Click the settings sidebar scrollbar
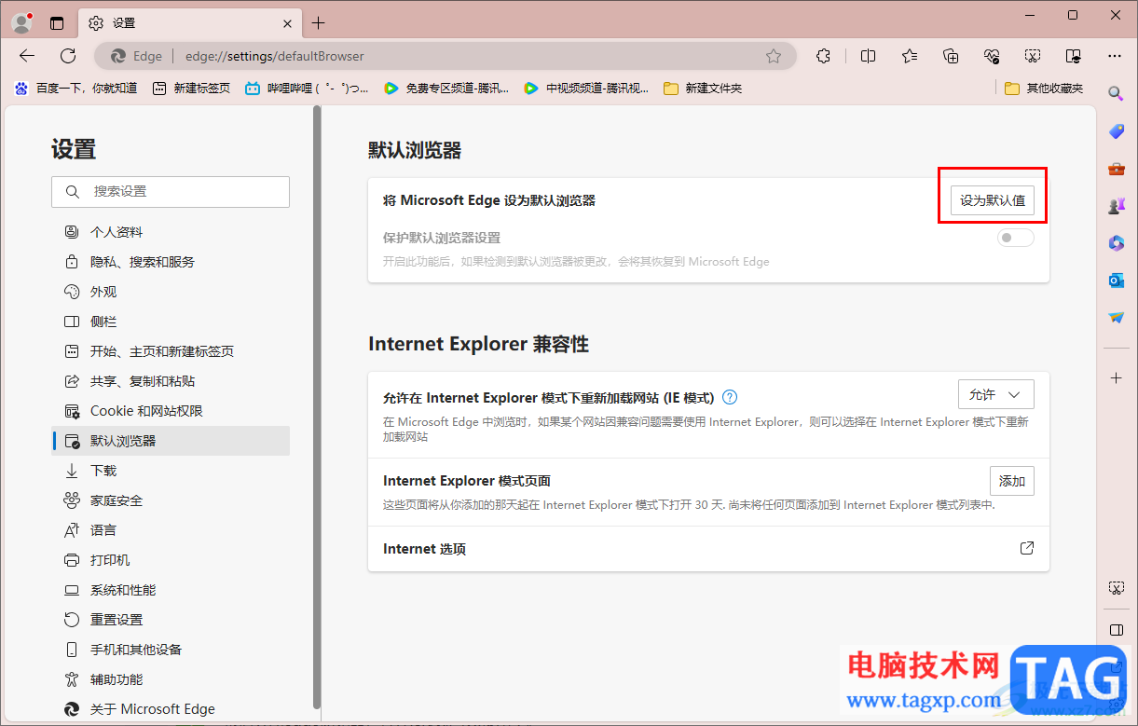The width and height of the screenshot is (1138, 726). tap(317, 407)
